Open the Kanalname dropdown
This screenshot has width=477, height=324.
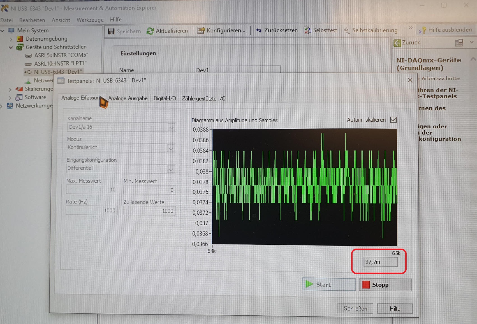click(x=171, y=127)
